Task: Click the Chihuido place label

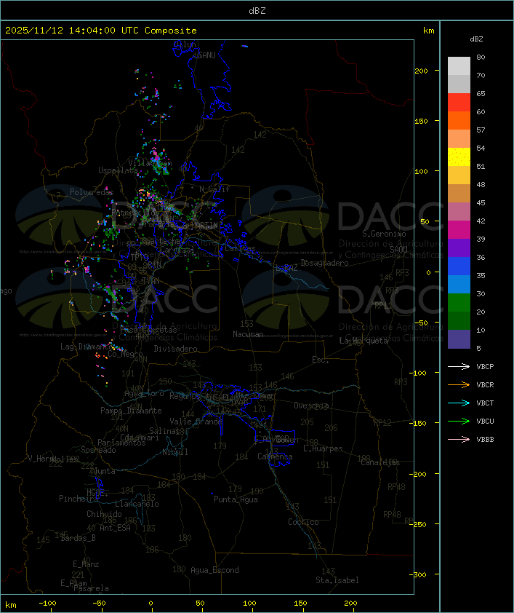Action: point(104,514)
